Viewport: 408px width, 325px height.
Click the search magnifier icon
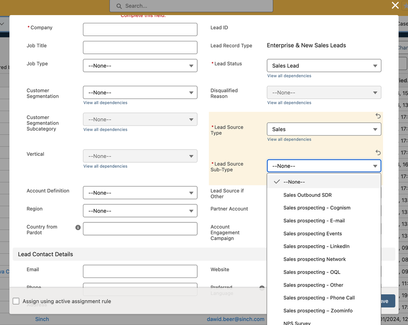click(119, 6)
